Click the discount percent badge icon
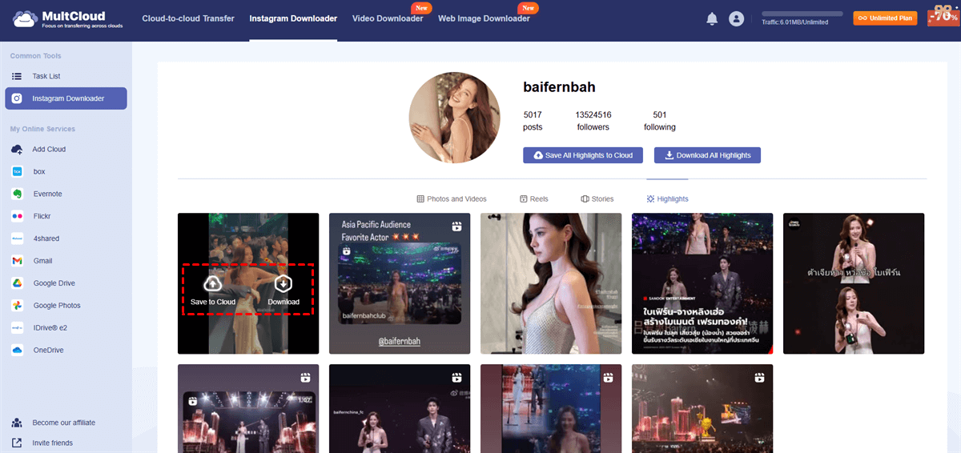961x453 pixels. 942,18
